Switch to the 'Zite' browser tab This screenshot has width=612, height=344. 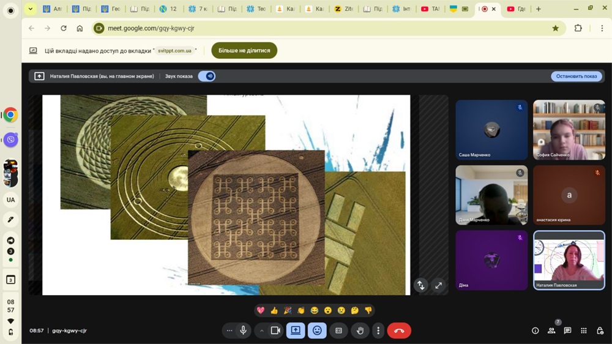point(345,9)
